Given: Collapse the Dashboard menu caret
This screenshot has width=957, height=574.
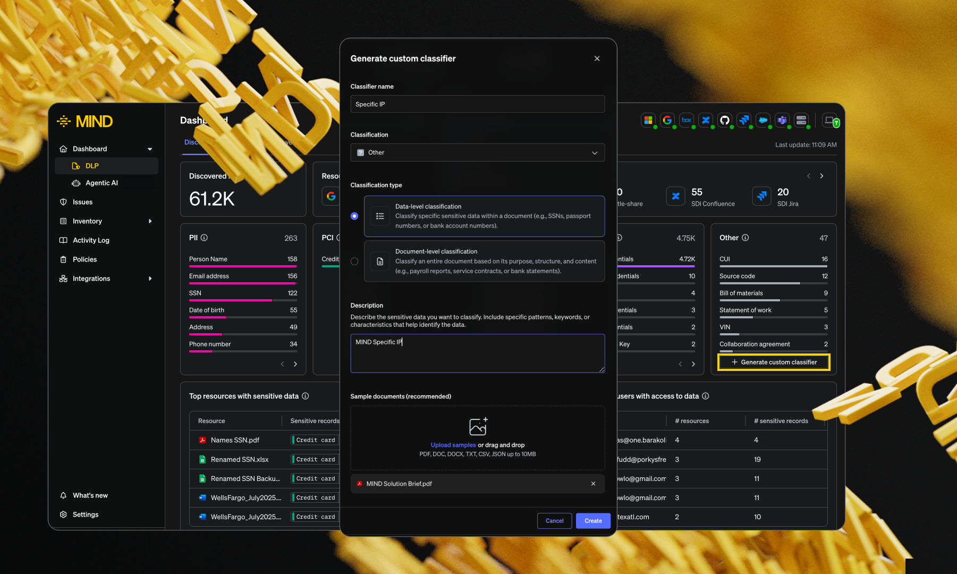Looking at the screenshot, I should pyautogui.click(x=150, y=149).
